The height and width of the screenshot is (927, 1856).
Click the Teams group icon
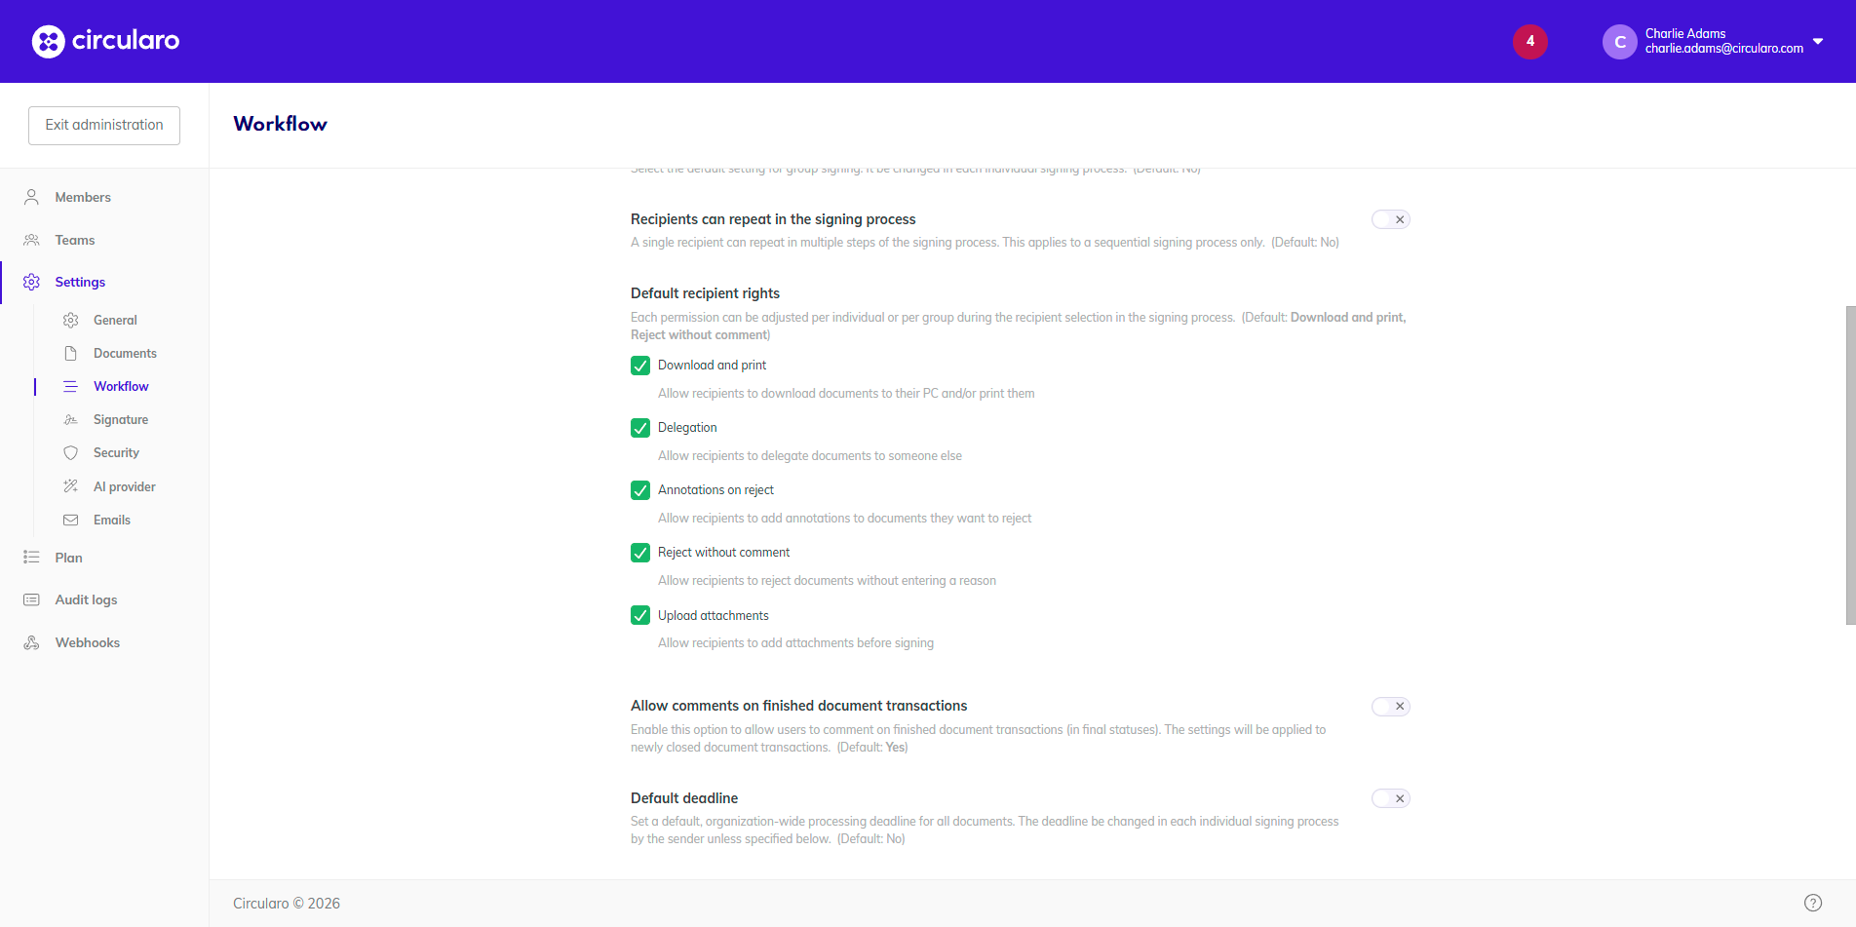click(x=31, y=240)
